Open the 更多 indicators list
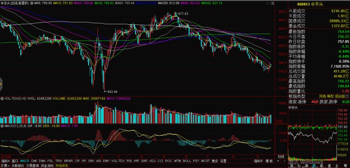 pyautogui.click(x=215, y=161)
